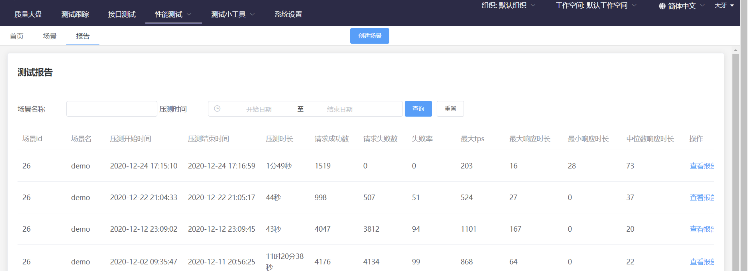Click the globe language icon
Image resolution: width=748 pixels, height=271 pixels.
(x=662, y=6)
